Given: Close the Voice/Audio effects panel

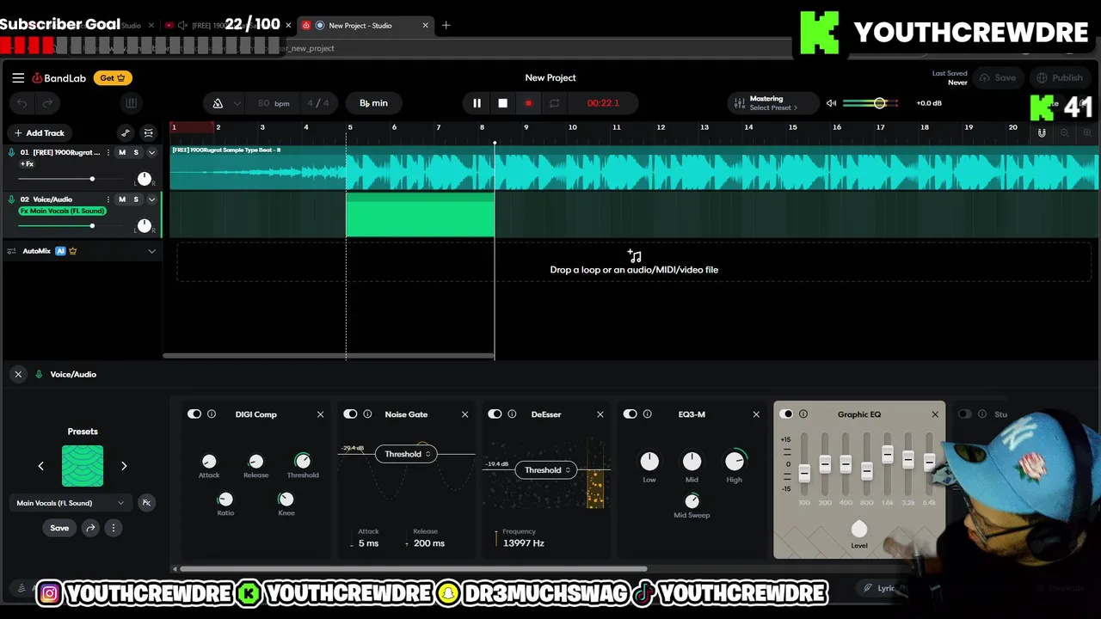Looking at the screenshot, I should (18, 374).
